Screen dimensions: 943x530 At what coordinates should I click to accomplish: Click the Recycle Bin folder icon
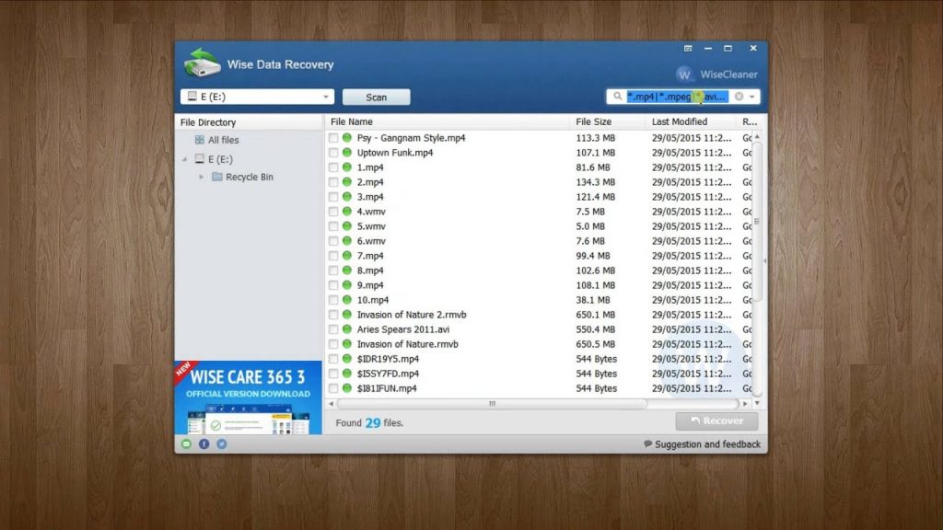217,177
